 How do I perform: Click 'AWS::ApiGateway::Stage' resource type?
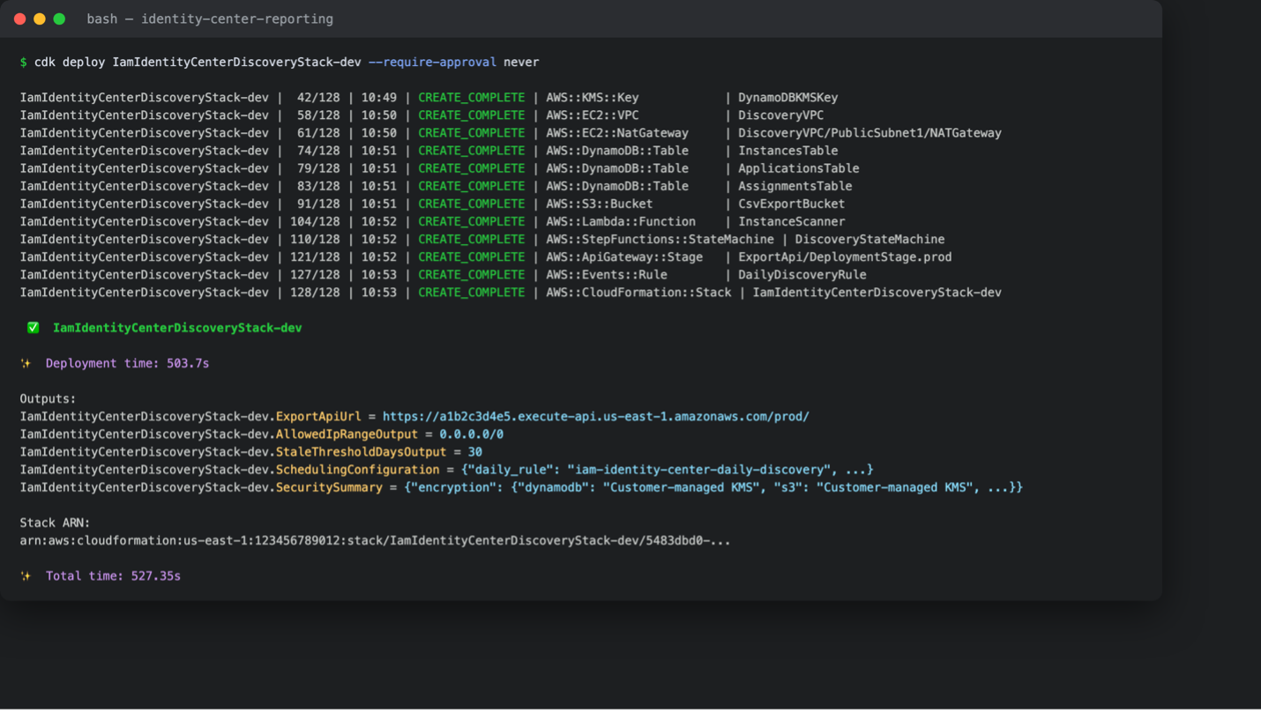624,256
